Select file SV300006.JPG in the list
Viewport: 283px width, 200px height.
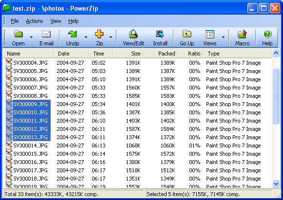click(30, 79)
